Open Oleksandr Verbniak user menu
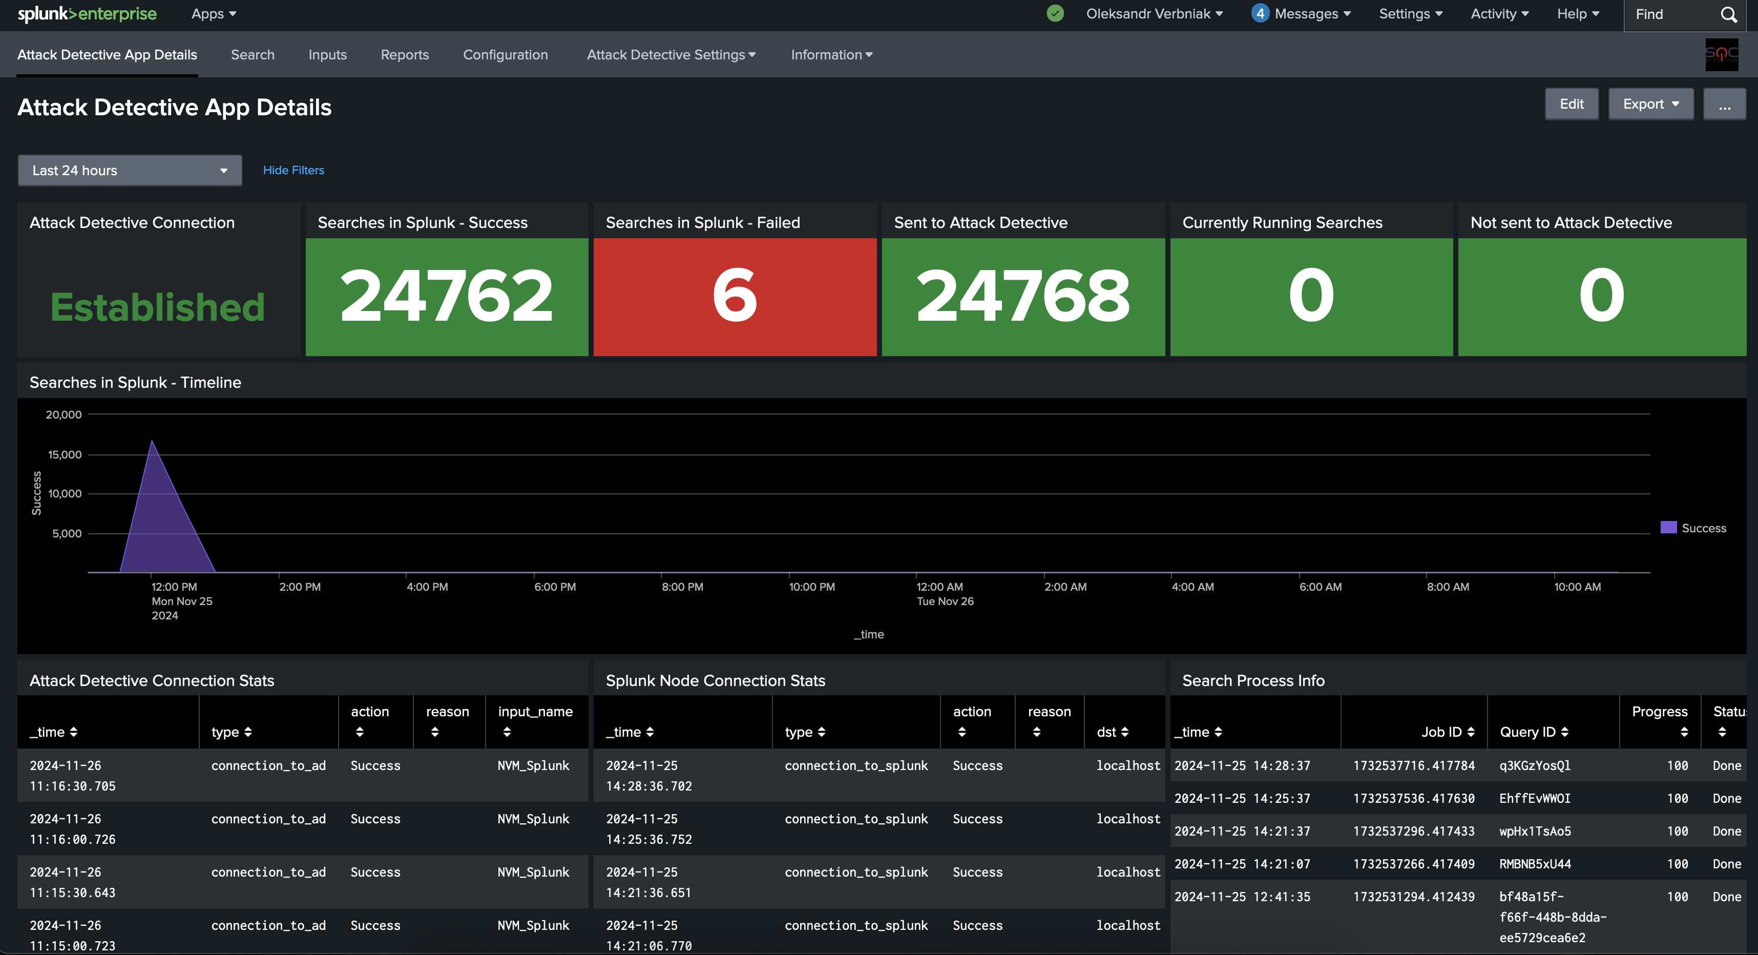 click(x=1154, y=14)
